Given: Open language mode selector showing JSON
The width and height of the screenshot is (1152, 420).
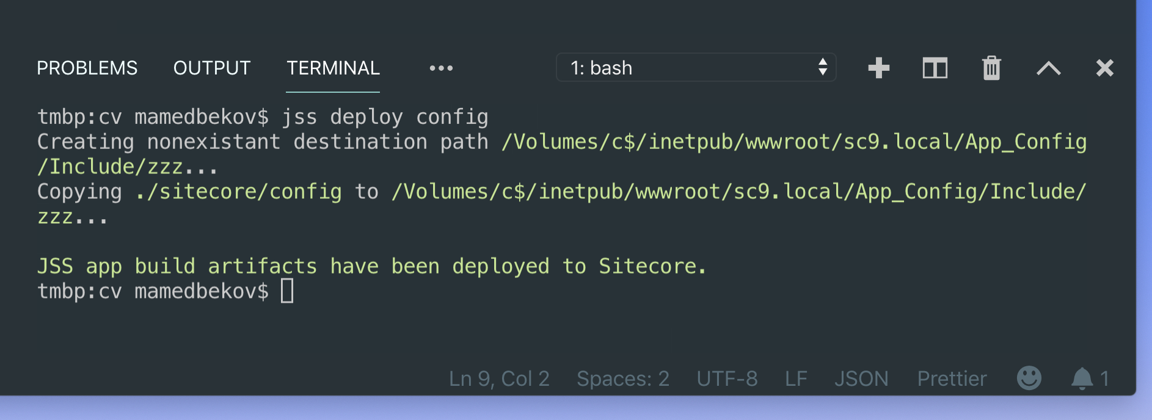Looking at the screenshot, I should tap(862, 378).
